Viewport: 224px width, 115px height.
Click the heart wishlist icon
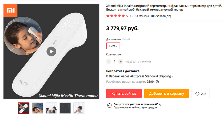click(x=197, y=94)
